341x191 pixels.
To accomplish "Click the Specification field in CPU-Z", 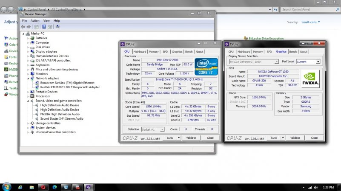I will point(179,79).
